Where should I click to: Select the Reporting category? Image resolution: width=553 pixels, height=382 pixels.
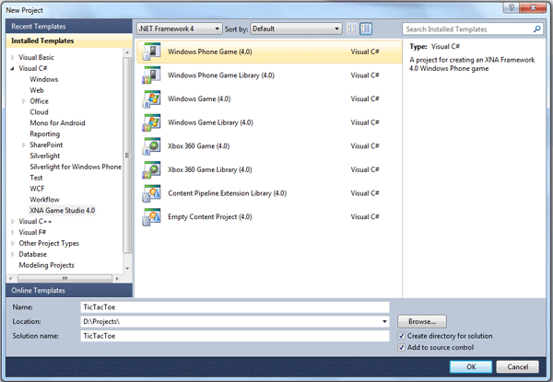[x=45, y=133]
